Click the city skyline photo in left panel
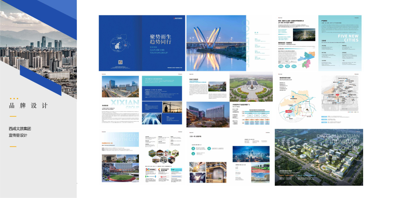The width and height of the screenshot is (396, 198). pos(38,49)
